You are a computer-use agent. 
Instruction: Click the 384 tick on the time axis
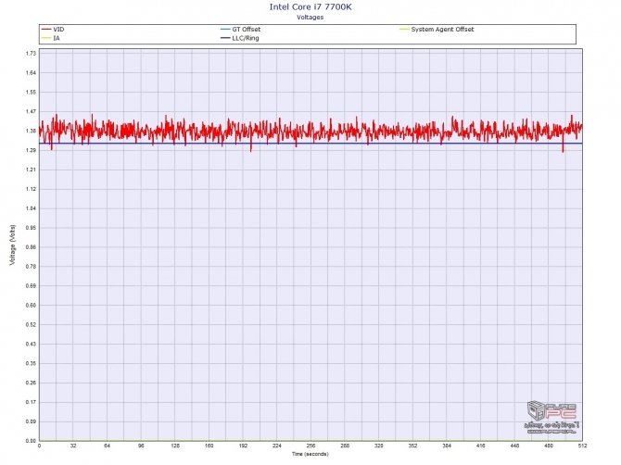tap(446, 446)
